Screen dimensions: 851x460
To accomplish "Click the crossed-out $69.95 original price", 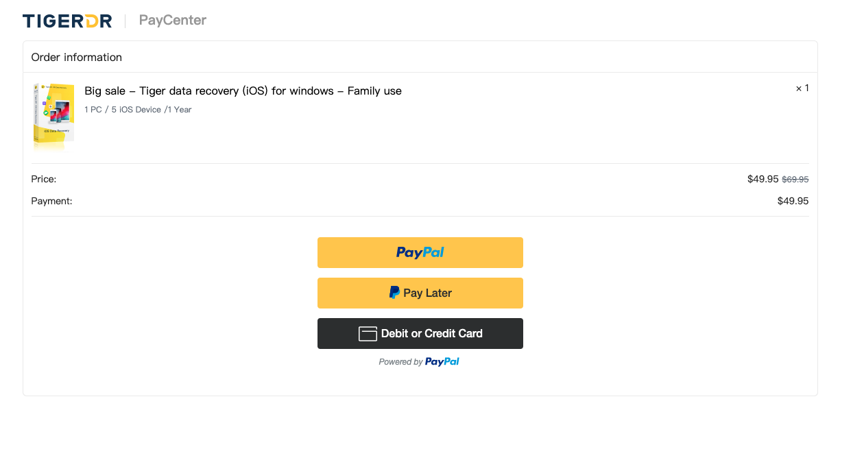I will pos(795,180).
